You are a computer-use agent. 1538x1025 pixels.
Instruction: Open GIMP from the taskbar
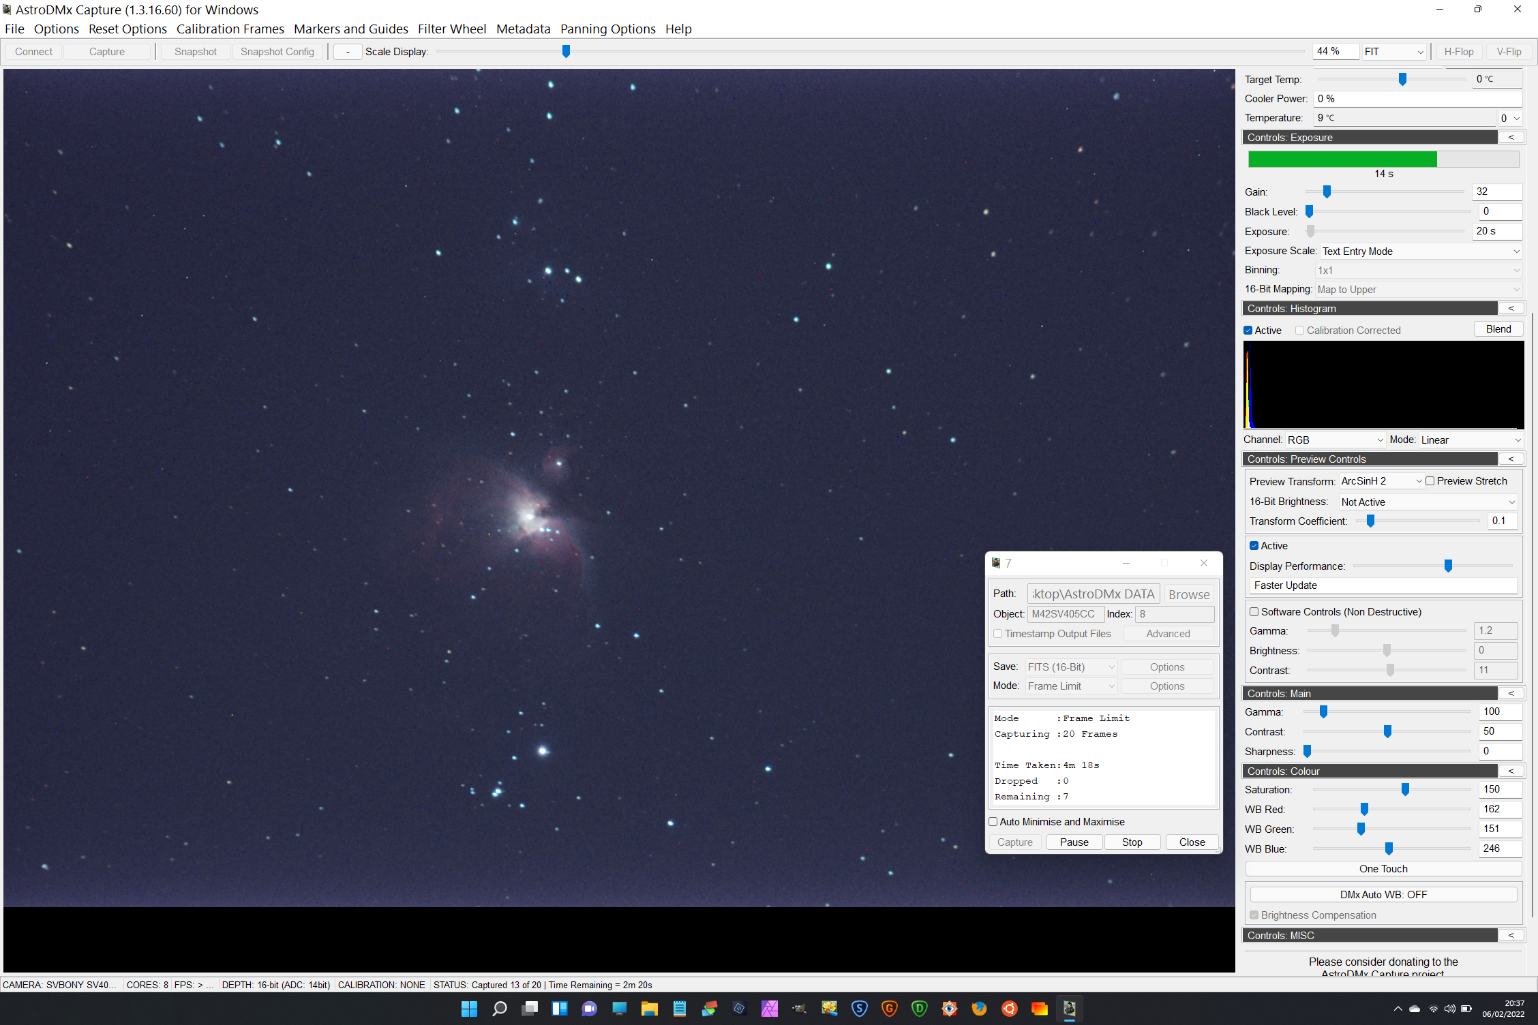click(799, 1009)
